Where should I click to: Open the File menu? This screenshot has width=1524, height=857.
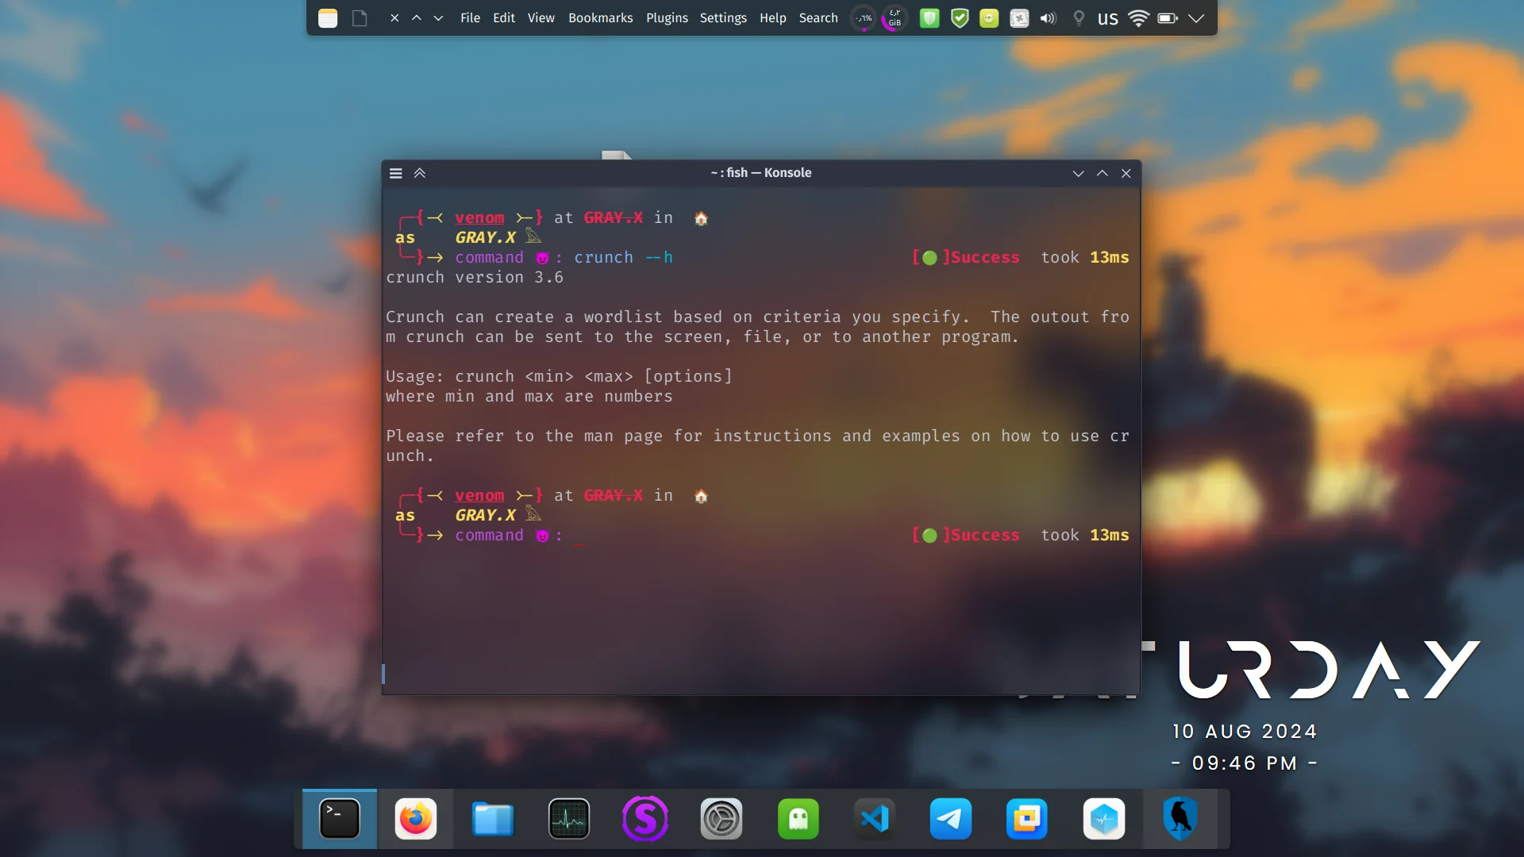[470, 17]
